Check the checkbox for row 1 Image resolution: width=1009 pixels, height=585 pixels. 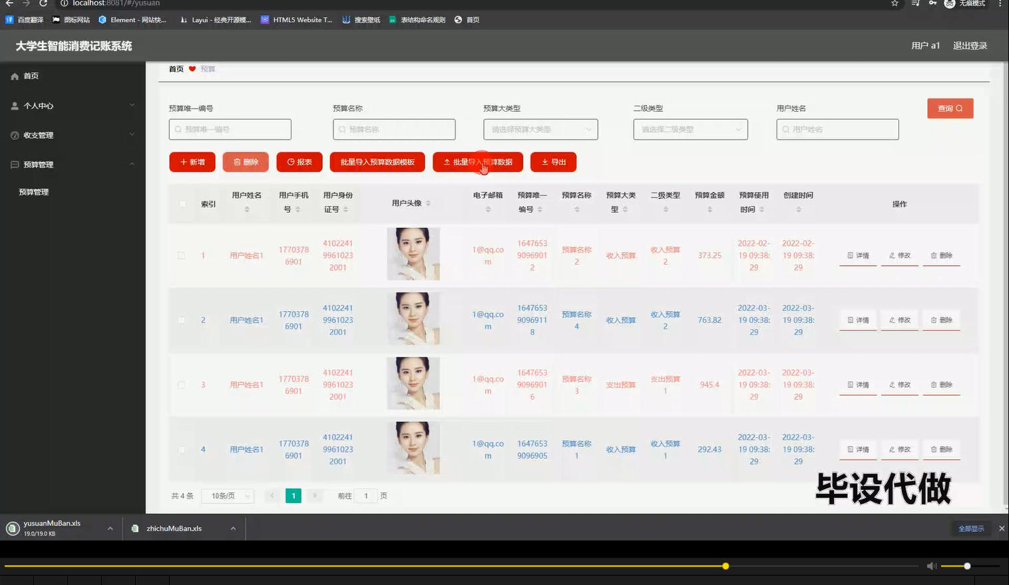[182, 255]
